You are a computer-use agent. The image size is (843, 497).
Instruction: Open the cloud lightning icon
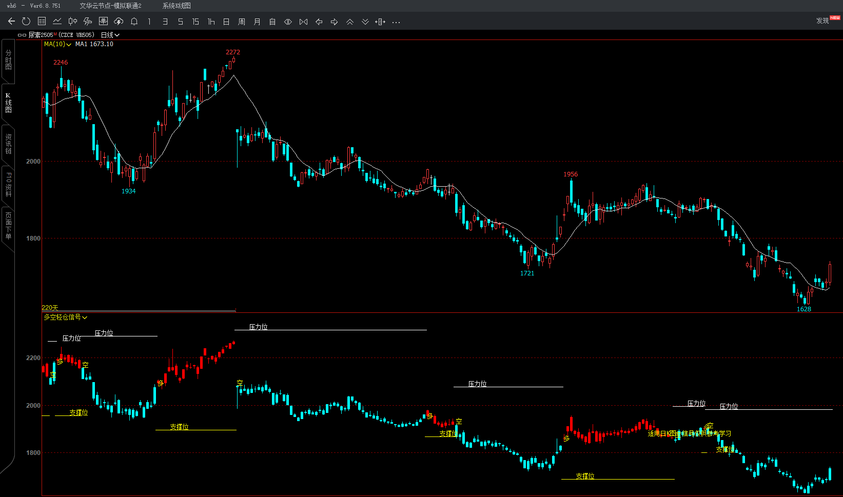point(119,22)
